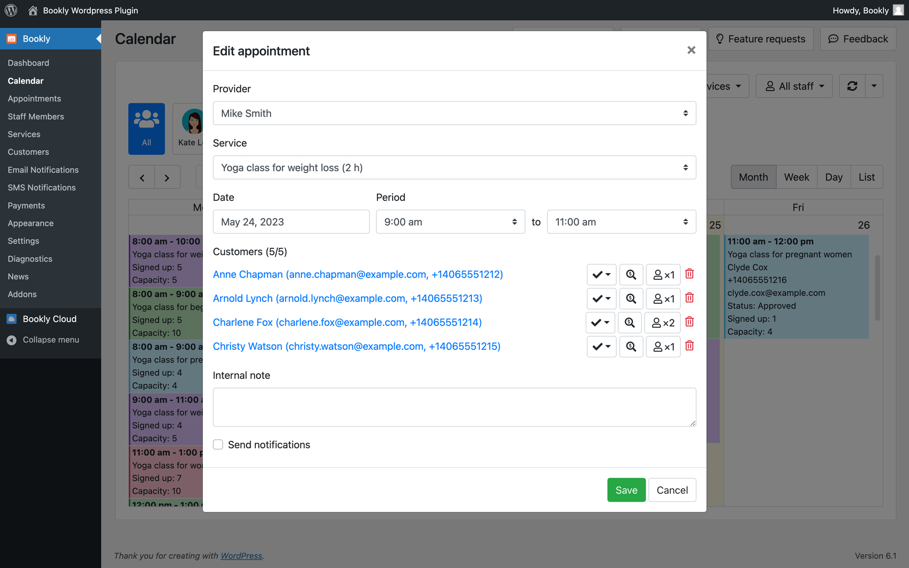The image size is (909, 568).
Task: Click the Feature requests button
Action: tap(761, 39)
